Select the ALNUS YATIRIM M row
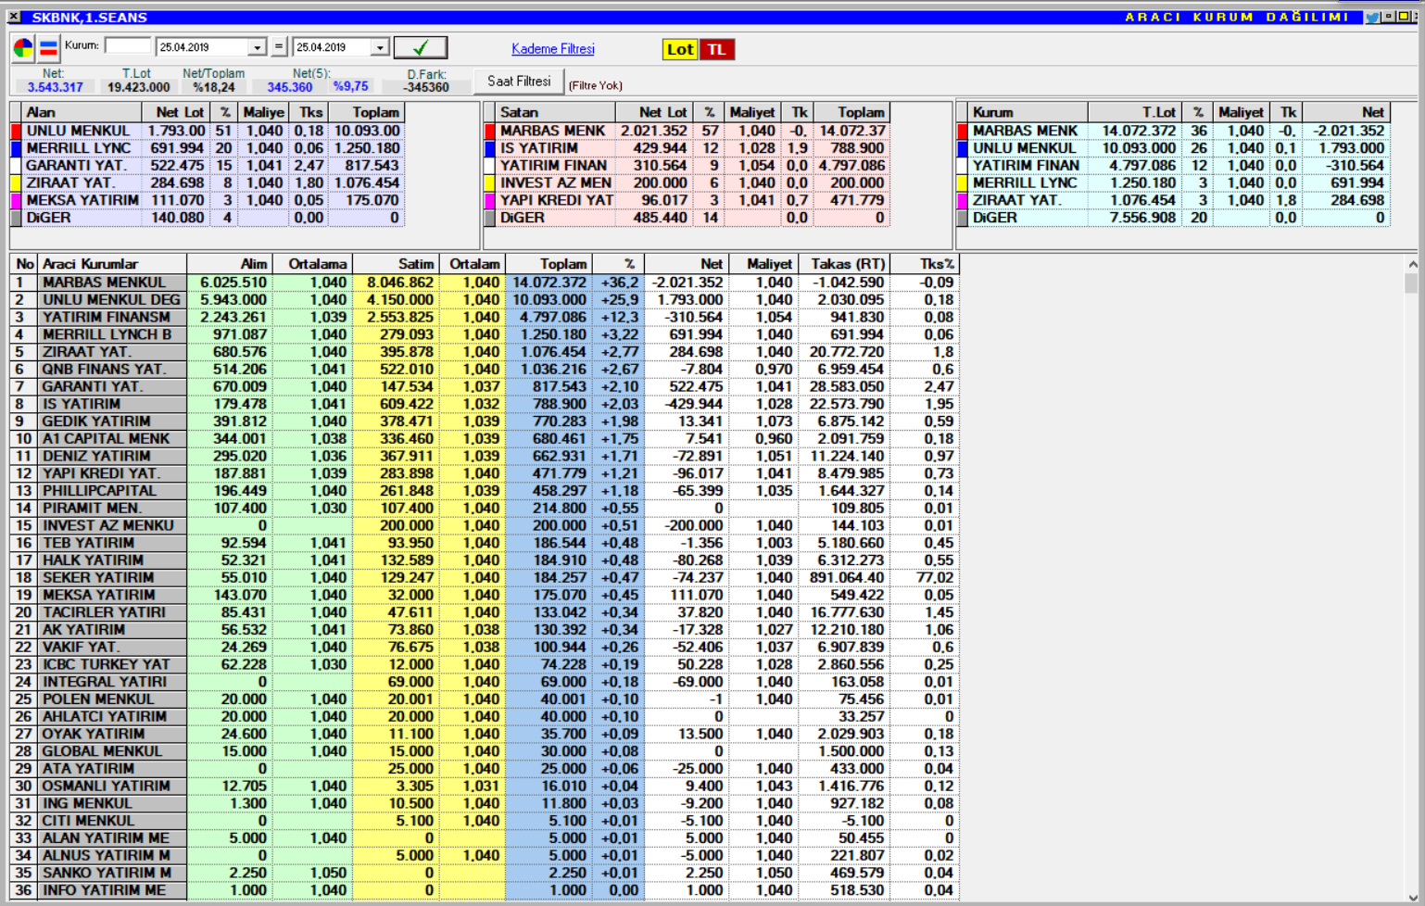This screenshot has height=906, width=1425. tap(485, 856)
